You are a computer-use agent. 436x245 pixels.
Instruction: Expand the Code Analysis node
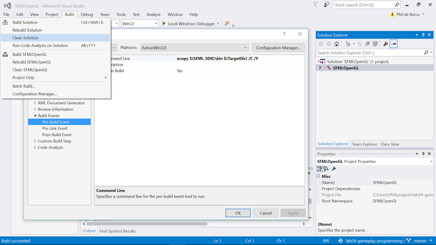click(35, 147)
